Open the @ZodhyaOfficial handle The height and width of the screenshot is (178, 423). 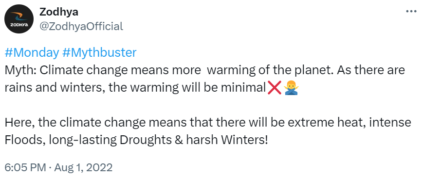tap(81, 26)
